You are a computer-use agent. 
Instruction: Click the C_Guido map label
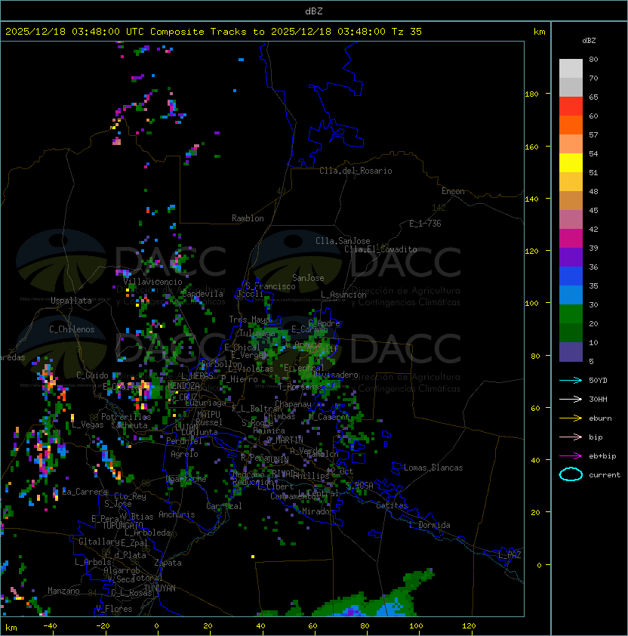[x=92, y=375]
